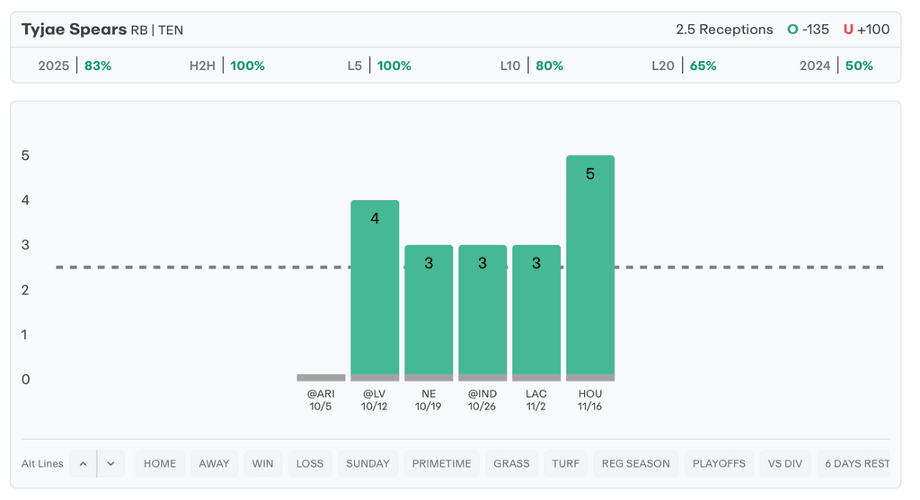Click the Alt Lines down chevron
Viewport: 920px width, 500px height.
coord(111,463)
